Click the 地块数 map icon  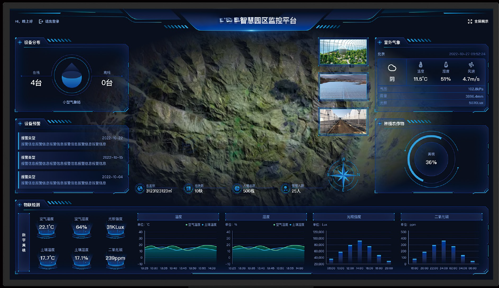[x=188, y=188]
